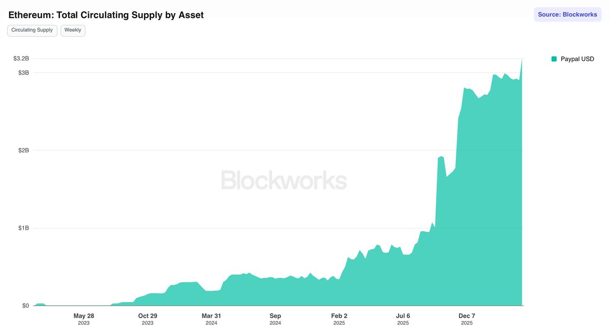This screenshot has height=335, width=610.
Task: Click the chart peak at the right edge
Action: point(522,59)
